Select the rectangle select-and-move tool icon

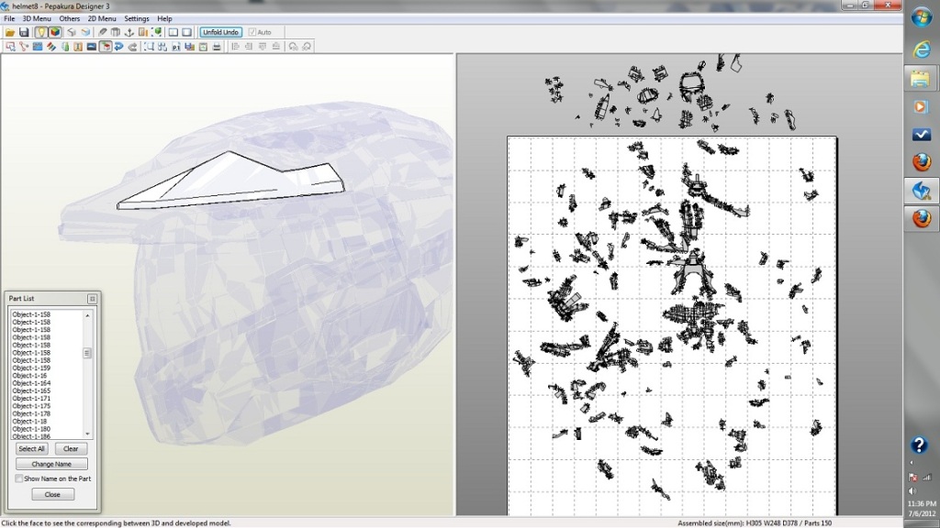pos(10,47)
